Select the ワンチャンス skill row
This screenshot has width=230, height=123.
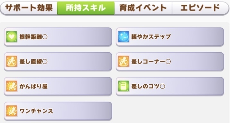point(58,111)
